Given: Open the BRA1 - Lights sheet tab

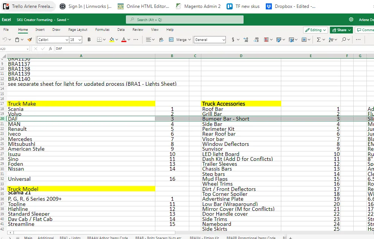Looking at the screenshot, I should pyautogui.click(x=70, y=237).
